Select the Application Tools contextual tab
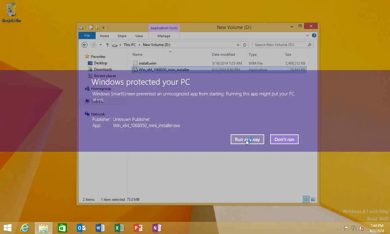 pyautogui.click(x=164, y=28)
